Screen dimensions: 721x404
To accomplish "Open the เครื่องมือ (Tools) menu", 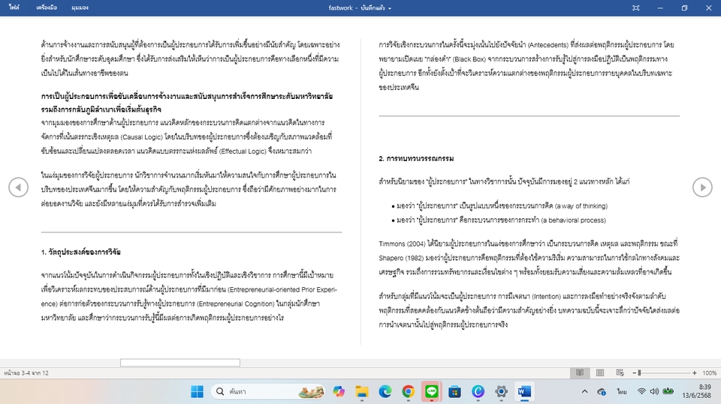I will (47, 7).
